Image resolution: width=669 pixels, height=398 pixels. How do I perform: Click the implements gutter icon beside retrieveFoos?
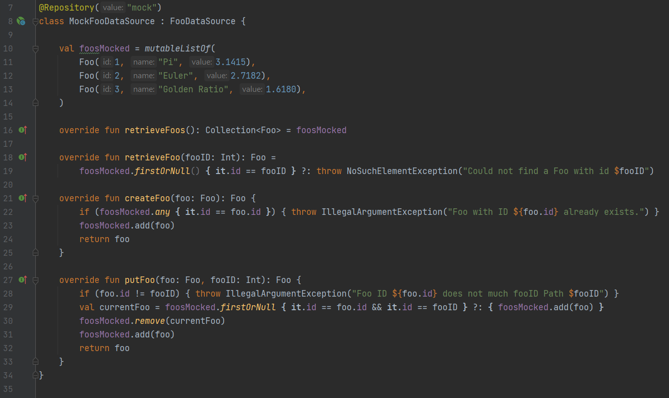point(22,130)
